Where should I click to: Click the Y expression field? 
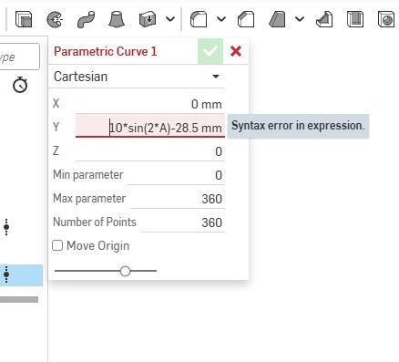click(x=150, y=126)
